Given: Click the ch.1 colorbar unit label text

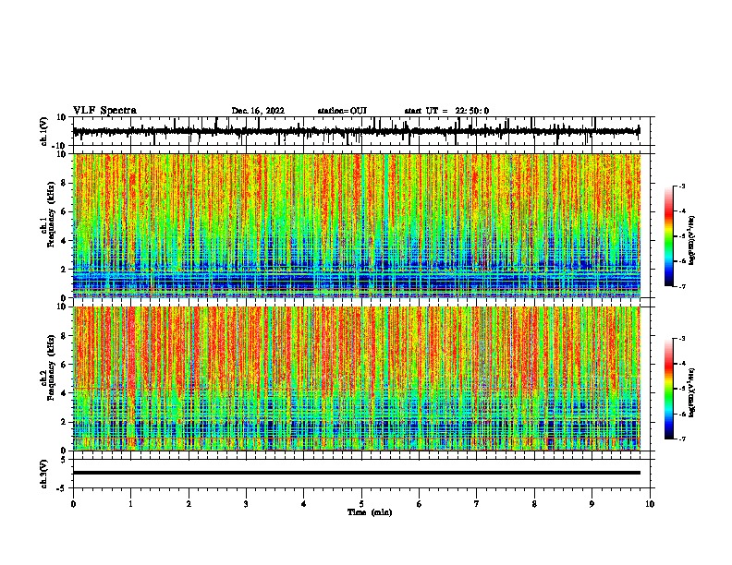Looking at the screenshot, I should click(691, 241).
